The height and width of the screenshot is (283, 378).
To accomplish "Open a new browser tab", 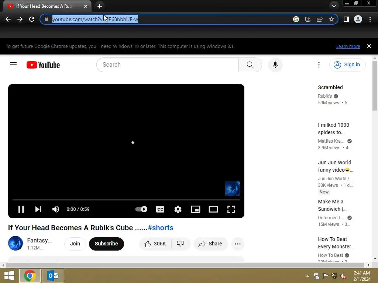I will click(100, 6).
